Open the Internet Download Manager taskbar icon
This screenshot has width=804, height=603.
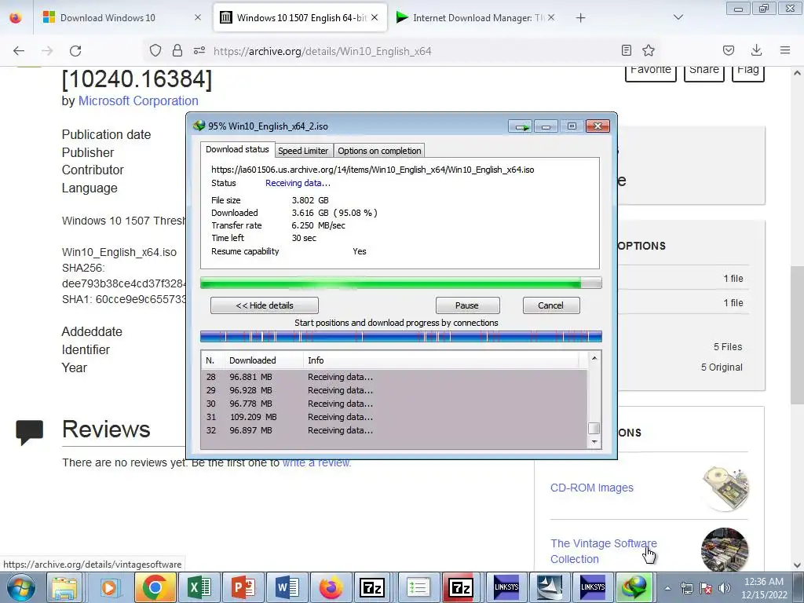tap(634, 587)
